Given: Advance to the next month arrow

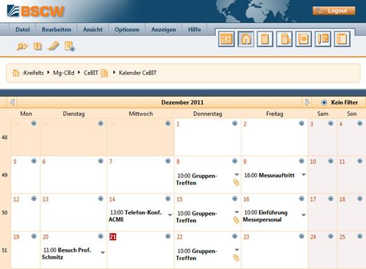Looking at the screenshot, I should click(307, 102).
